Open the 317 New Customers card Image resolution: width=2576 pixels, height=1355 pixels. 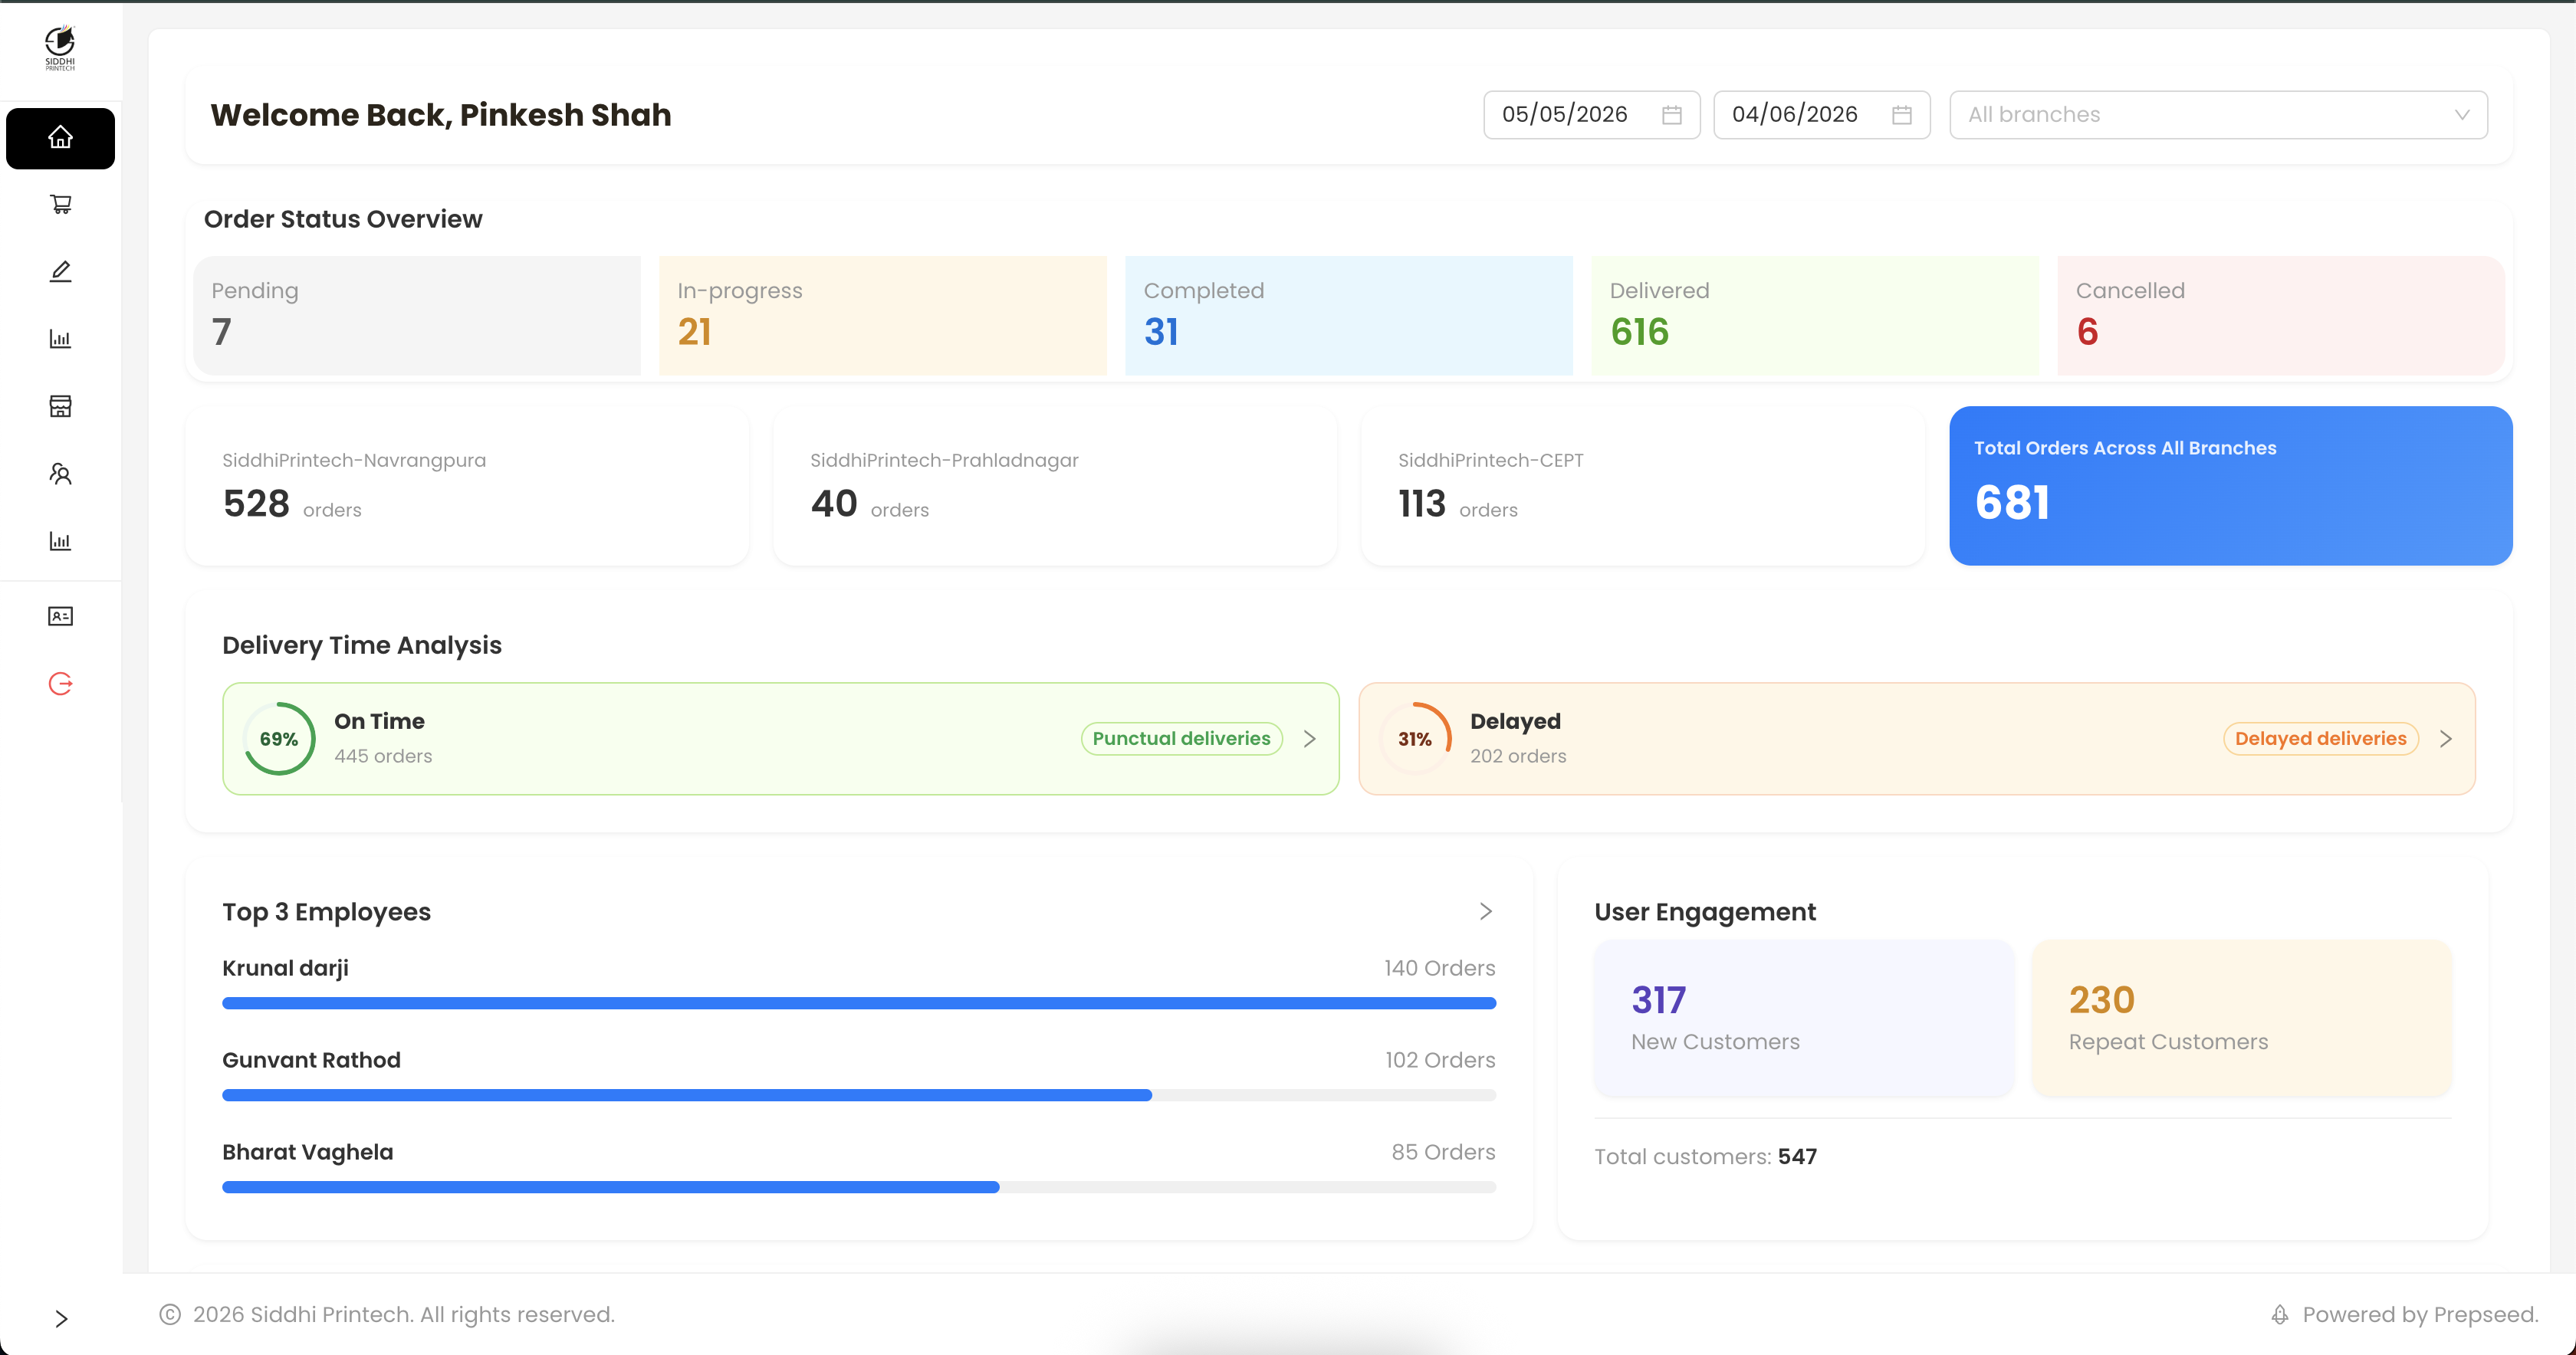[1804, 1018]
